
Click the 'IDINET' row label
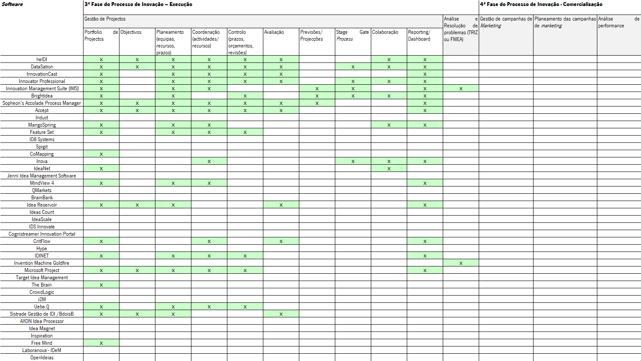click(42, 256)
